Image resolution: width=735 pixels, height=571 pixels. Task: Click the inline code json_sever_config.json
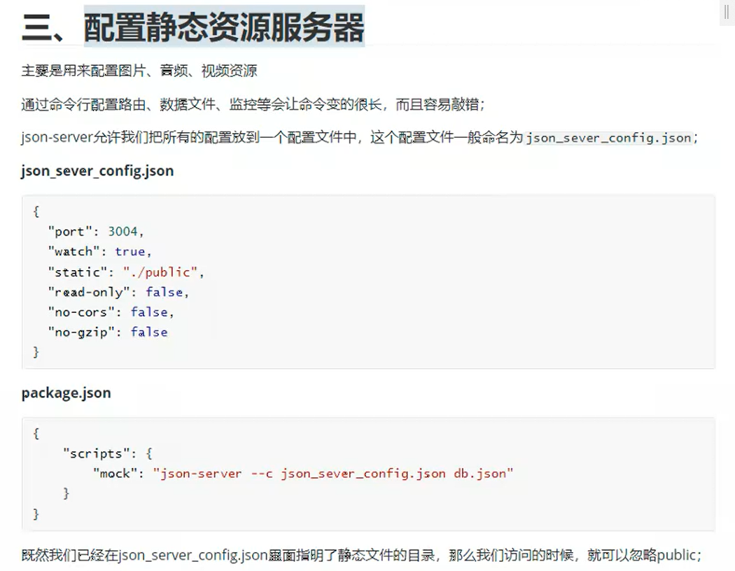pyautogui.click(x=608, y=138)
